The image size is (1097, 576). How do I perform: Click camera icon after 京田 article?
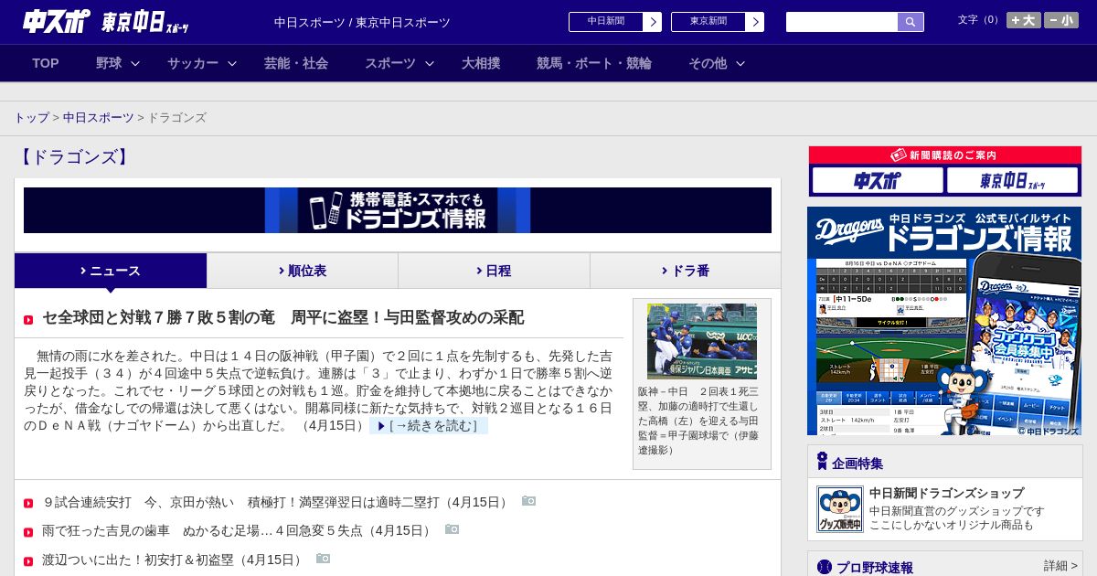point(528,501)
